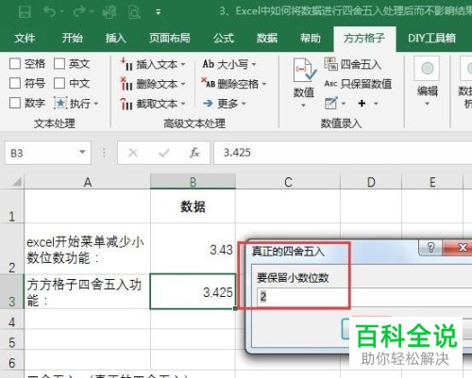This screenshot has height=378, width=472.
Task: Tick the 空格 checkbox
Action: click(x=15, y=63)
